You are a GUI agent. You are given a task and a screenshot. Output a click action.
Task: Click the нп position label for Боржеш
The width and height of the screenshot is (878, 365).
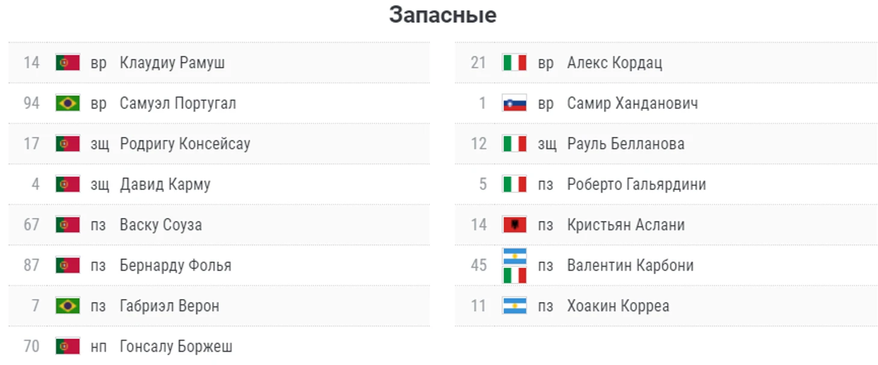(x=99, y=346)
